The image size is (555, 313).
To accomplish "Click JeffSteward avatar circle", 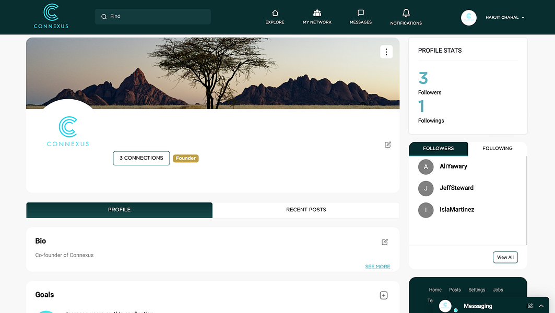I will 426,188.
